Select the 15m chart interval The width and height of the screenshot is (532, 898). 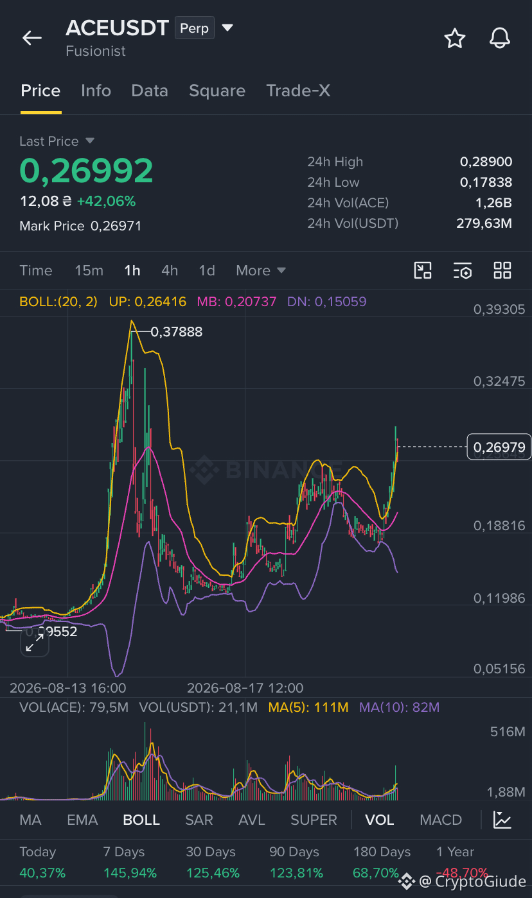click(x=89, y=270)
